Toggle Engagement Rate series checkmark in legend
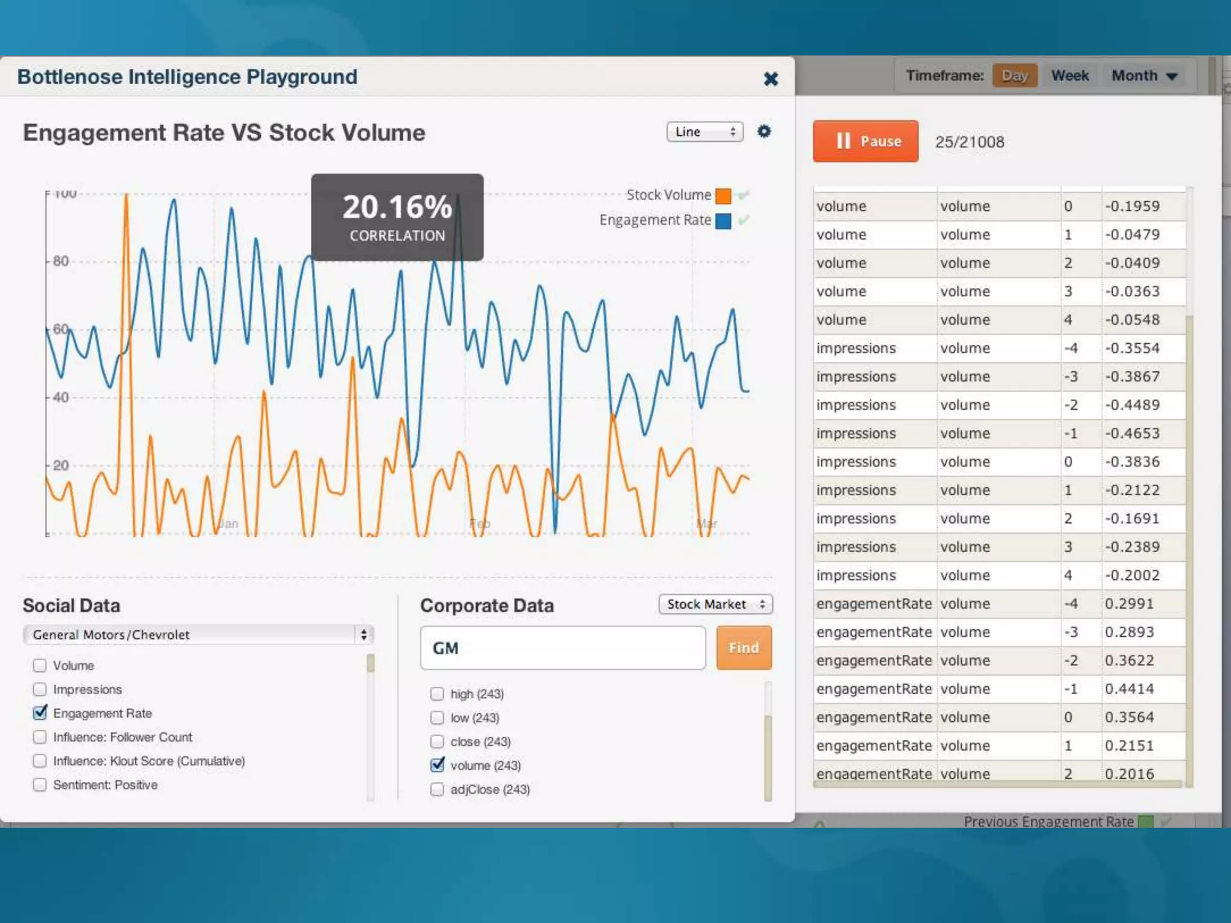The width and height of the screenshot is (1231, 923). tap(744, 221)
